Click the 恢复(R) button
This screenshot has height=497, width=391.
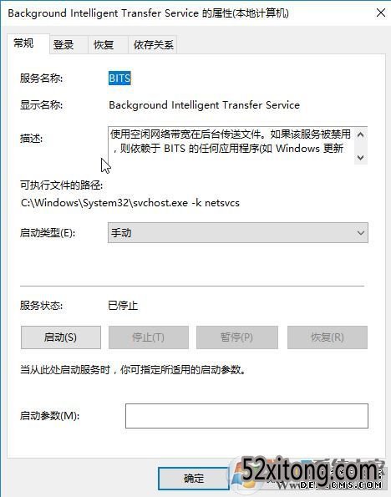[328, 337]
